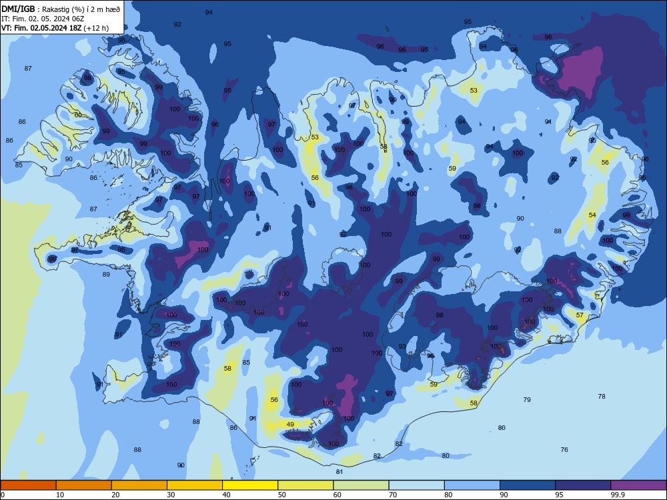
Task: Select the 40–50 bright yellow legend swatch
Action: point(250,485)
